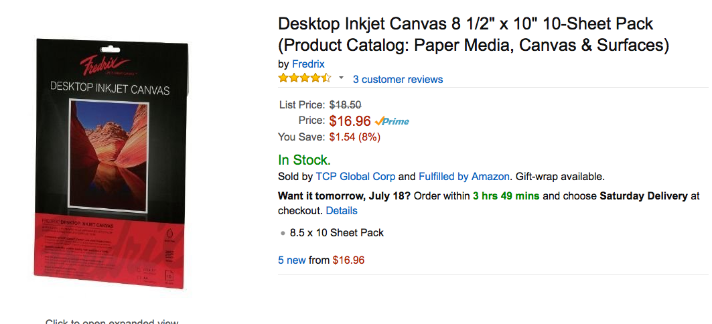Screen dimensions: 712x324
Task: Click the star rating icons
Action: pyautogui.click(x=304, y=78)
